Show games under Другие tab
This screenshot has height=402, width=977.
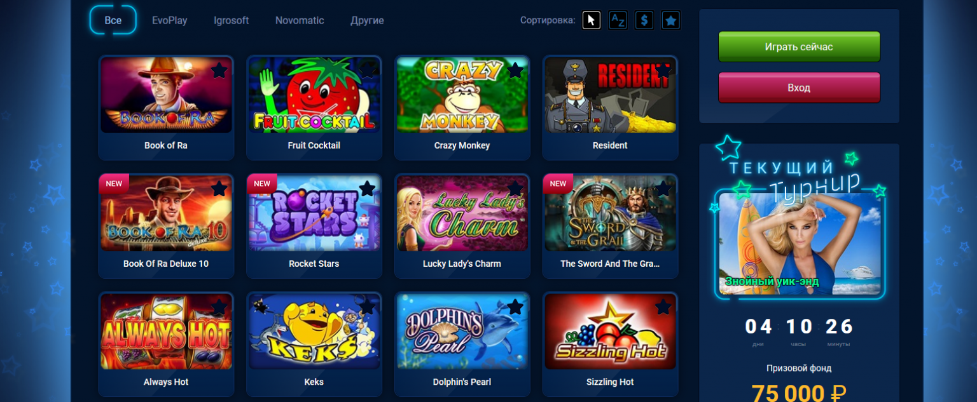coord(367,20)
